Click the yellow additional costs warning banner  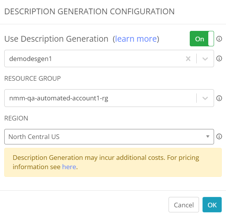113,162
